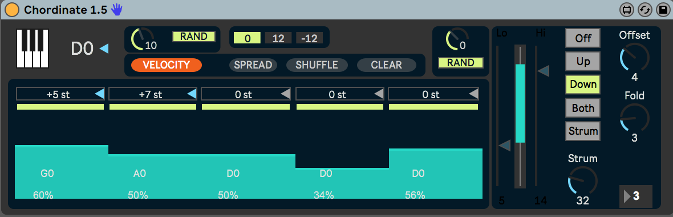
Task: Click the teal Lo/Hi range slider
Action: click(x=520, y=103)
